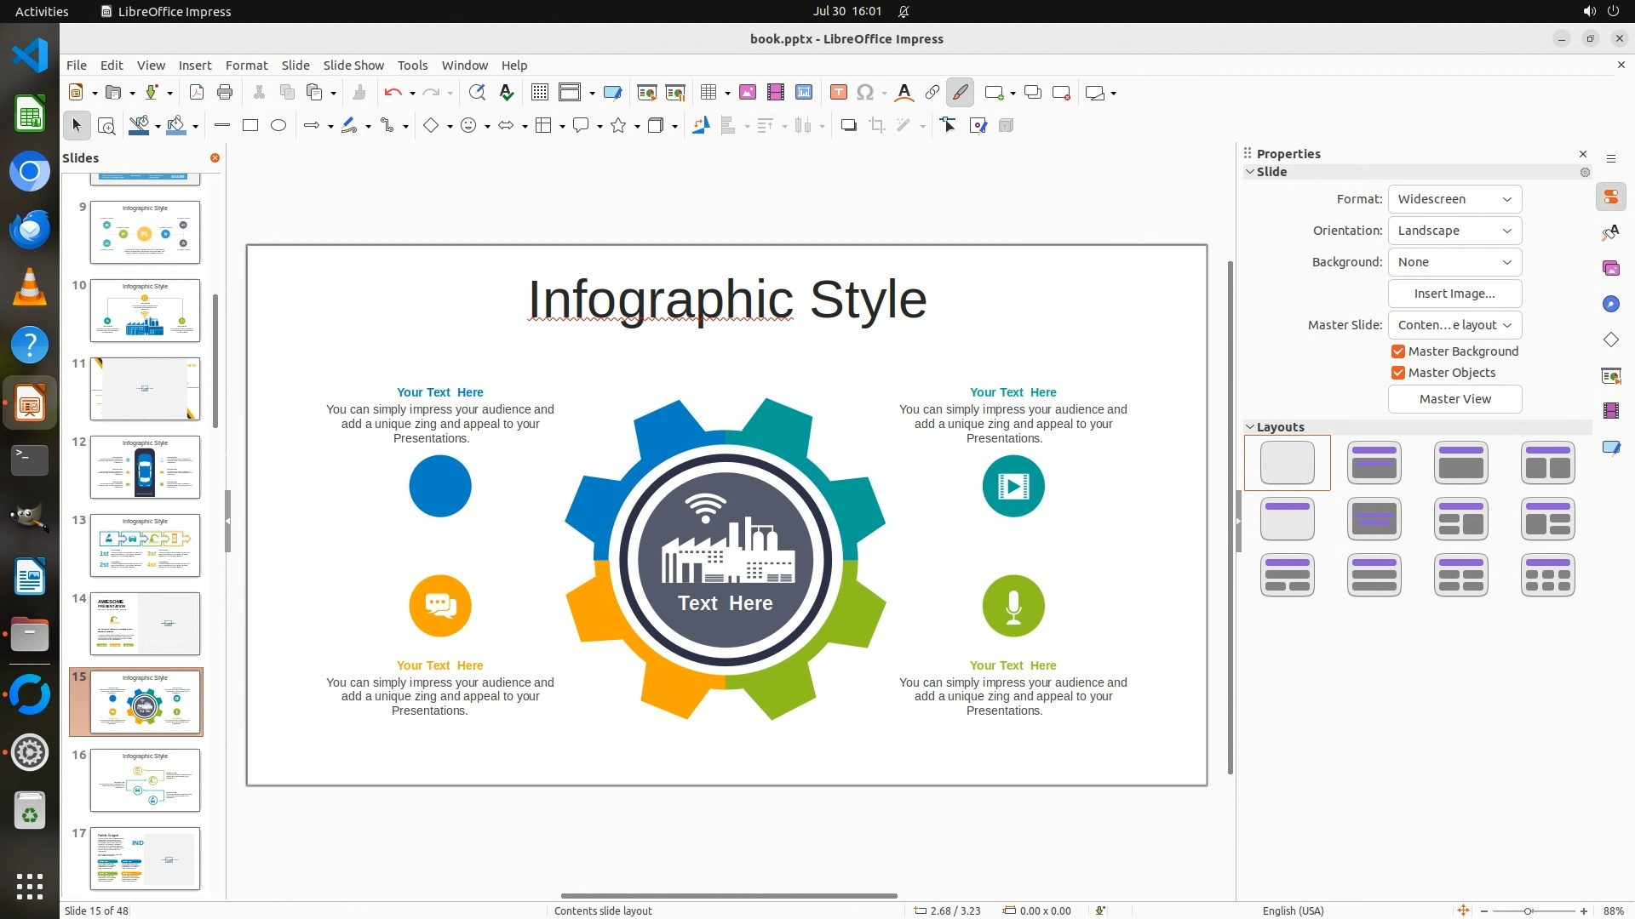Image resolution: width=1635 pixels, height=919 pixels.
Task: Click the Display Grid icon
Action: pyautogui.click(x=540, y=93)
